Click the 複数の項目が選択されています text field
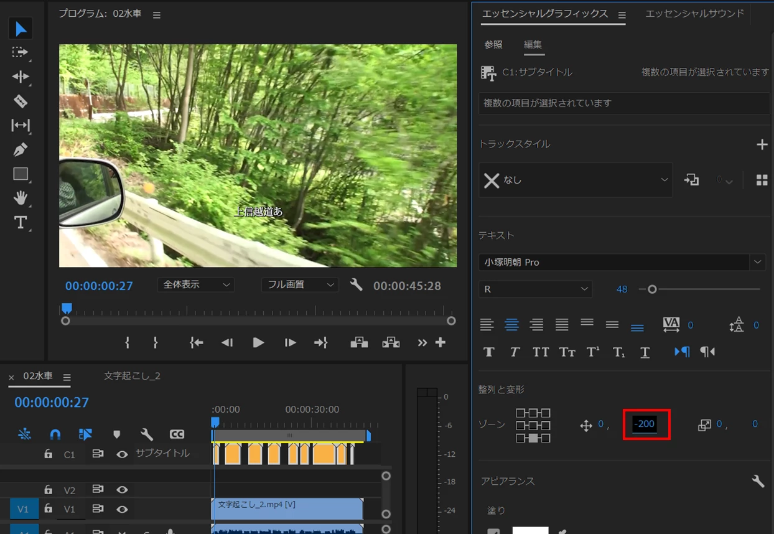Screen dimensions: 774x534 coord(624,103)
